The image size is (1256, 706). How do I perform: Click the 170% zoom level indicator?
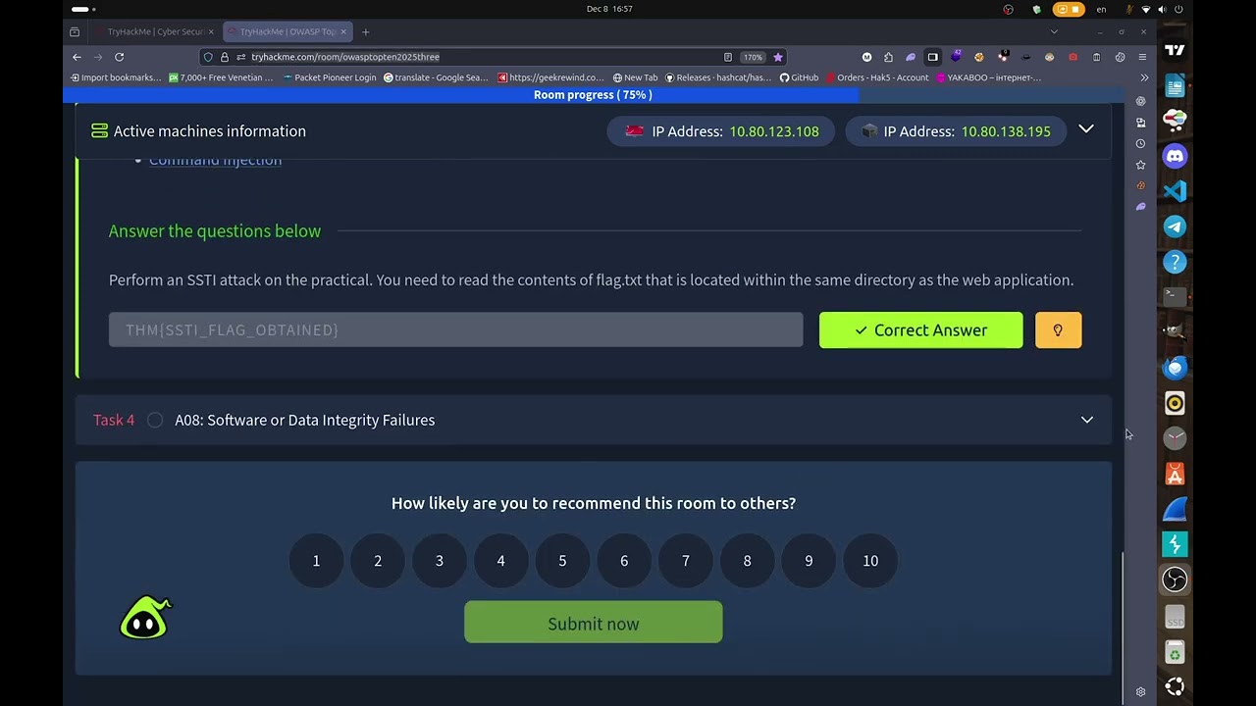click(753, 57)
